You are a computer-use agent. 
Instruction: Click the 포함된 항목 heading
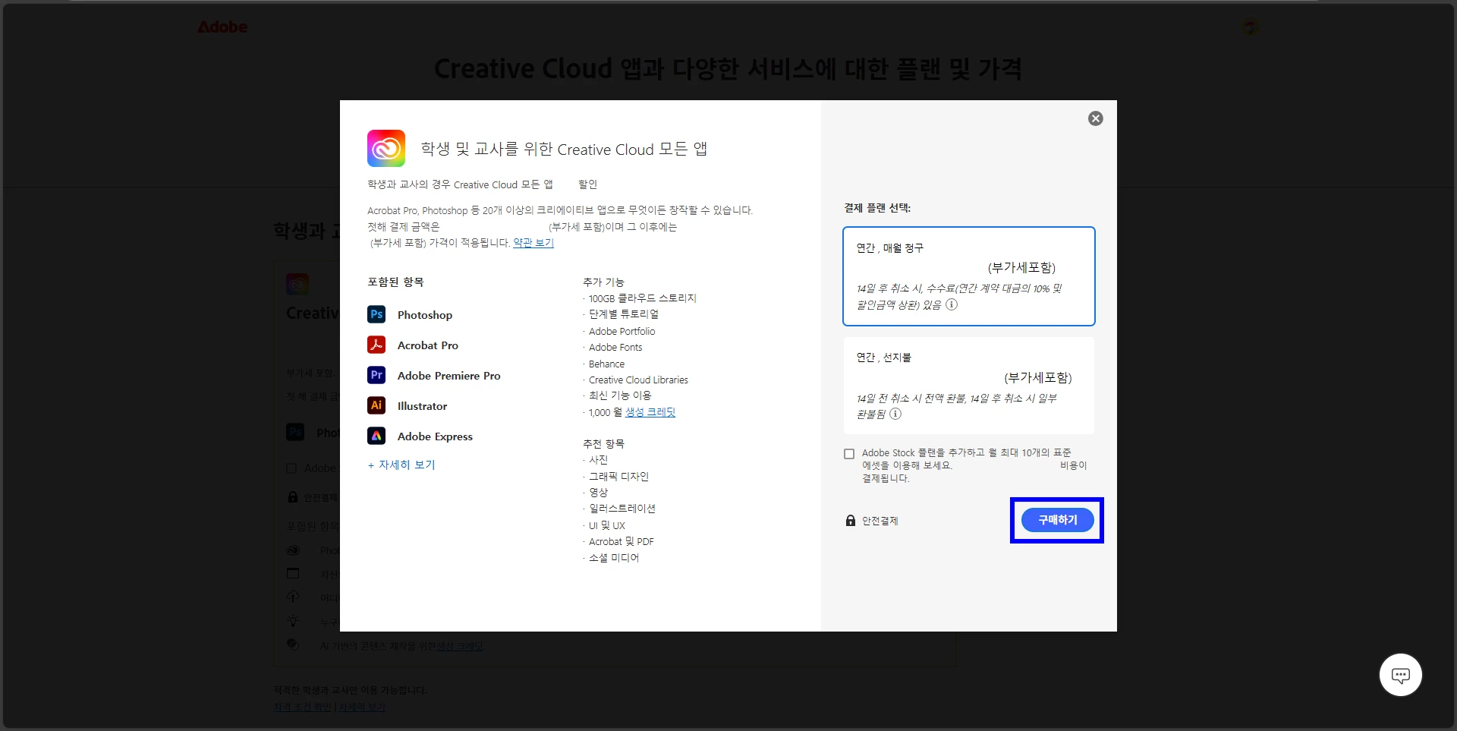click(x=395, y=282)
